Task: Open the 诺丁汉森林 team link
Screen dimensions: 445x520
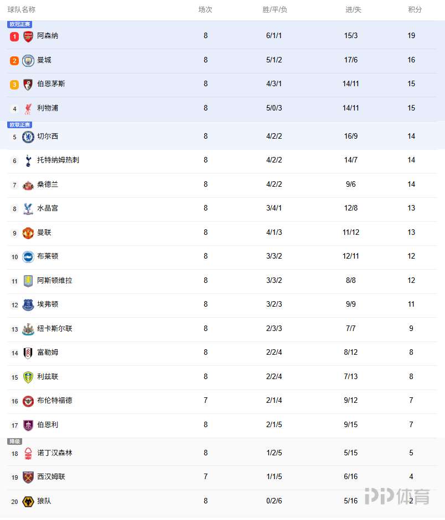Action: [x=54, y=453]
